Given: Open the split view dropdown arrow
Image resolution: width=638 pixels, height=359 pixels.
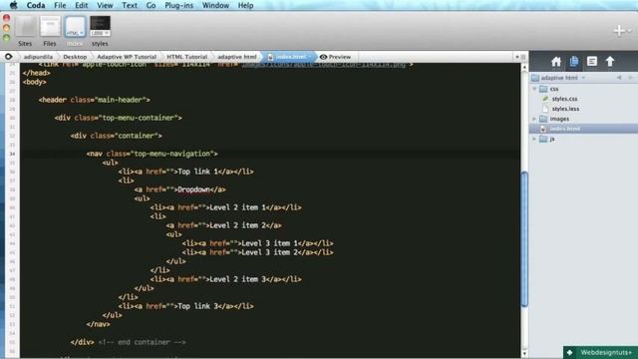Looking at the screenshot, I should [517, 57].
